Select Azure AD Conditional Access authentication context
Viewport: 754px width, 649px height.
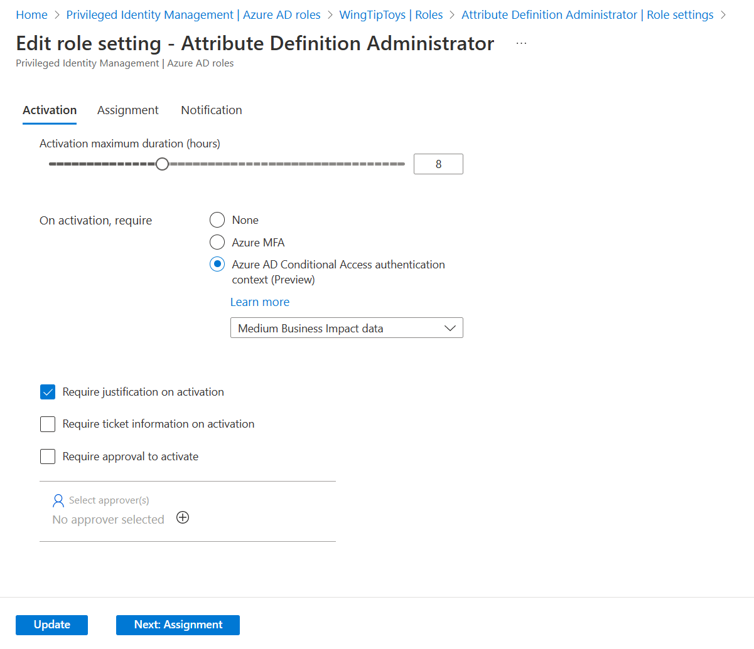click(217, 265)
